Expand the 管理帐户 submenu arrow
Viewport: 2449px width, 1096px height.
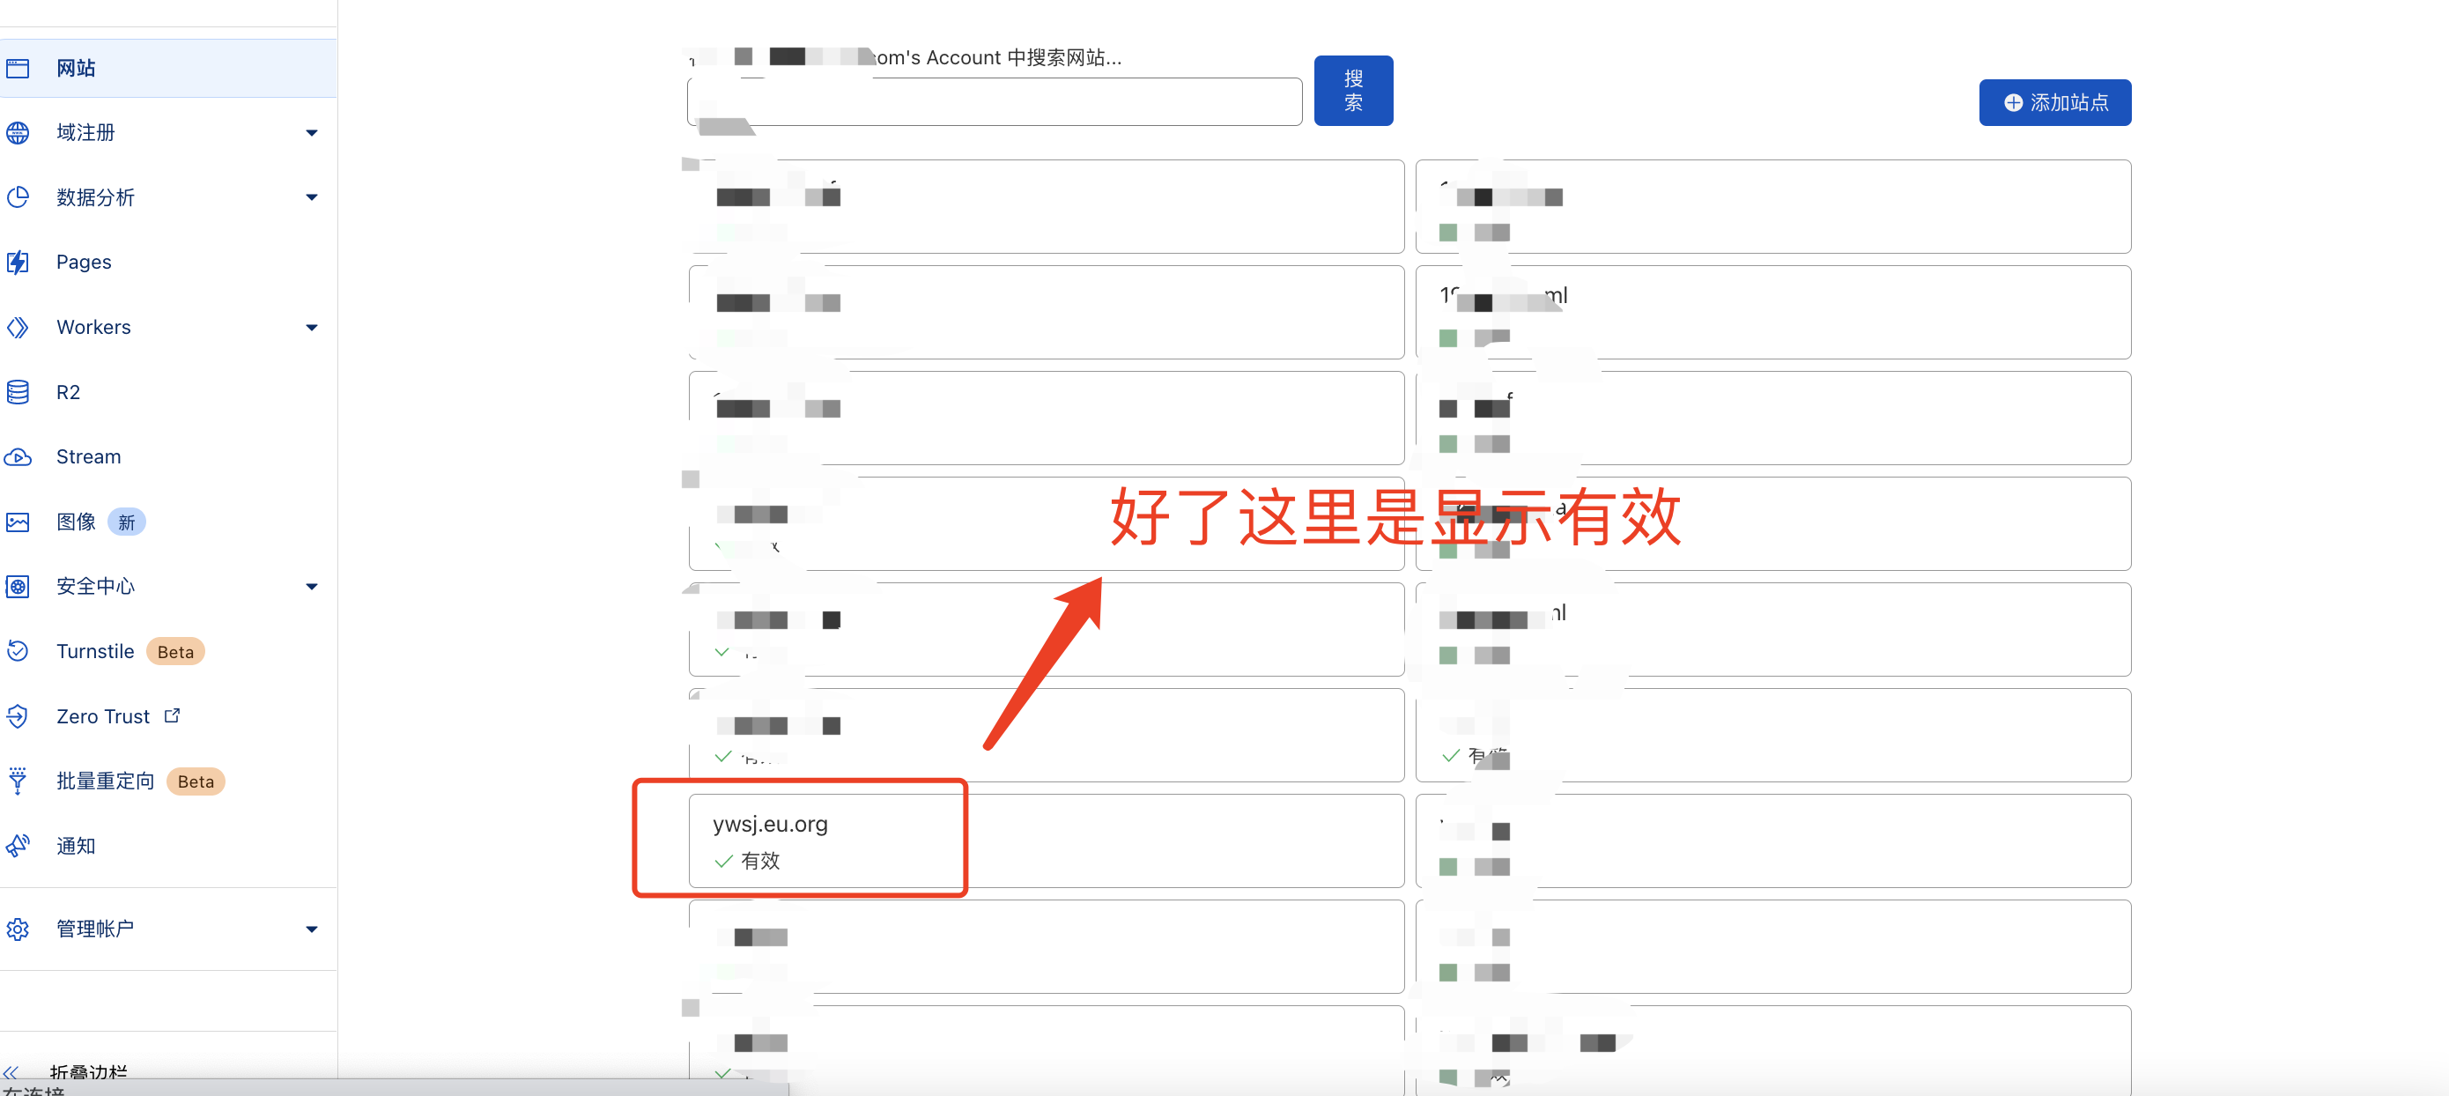click(312, 929)
